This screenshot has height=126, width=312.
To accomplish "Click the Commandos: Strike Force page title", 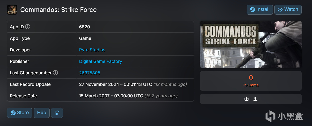I will click(58, 10).
